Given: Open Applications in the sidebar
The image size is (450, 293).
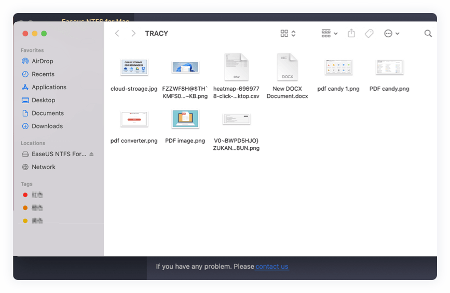Looking at the screenshot, I should [x=44, y=87].
